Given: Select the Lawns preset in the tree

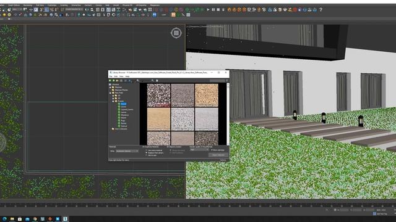Looking at the screenshot, I should 124,107.
